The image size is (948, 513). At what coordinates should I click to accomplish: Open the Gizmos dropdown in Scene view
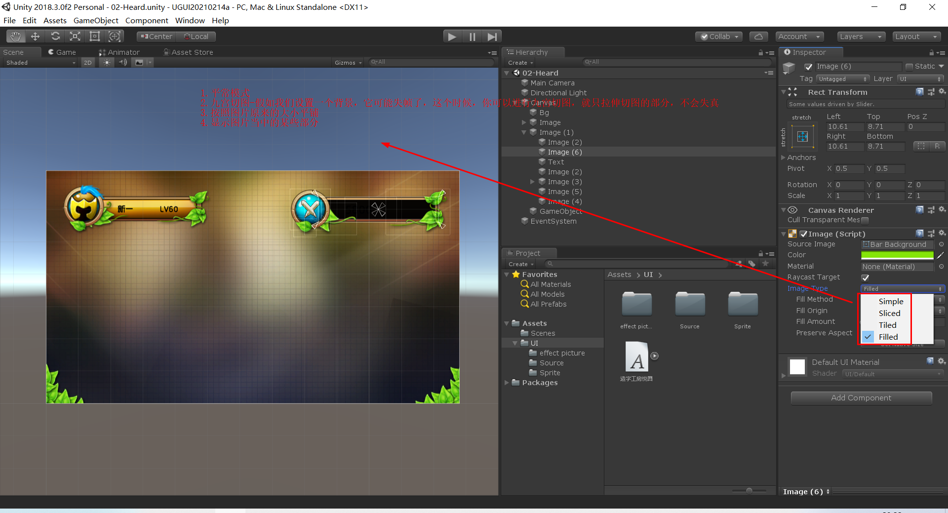pos(348,62)
